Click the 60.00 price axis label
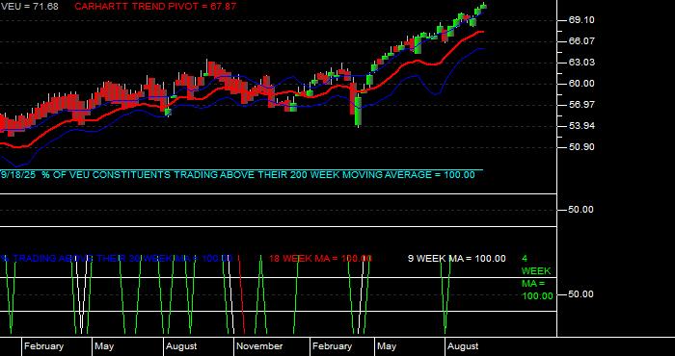Viewport: 675px width, 356px height. click(581, 84)
